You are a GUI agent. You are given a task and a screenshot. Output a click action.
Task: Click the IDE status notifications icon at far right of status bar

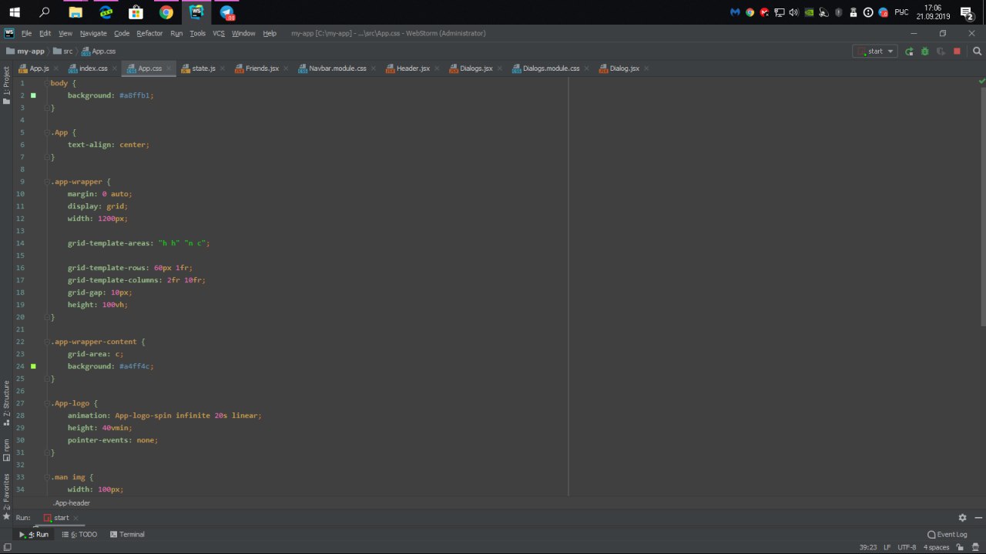click(977, 547)
